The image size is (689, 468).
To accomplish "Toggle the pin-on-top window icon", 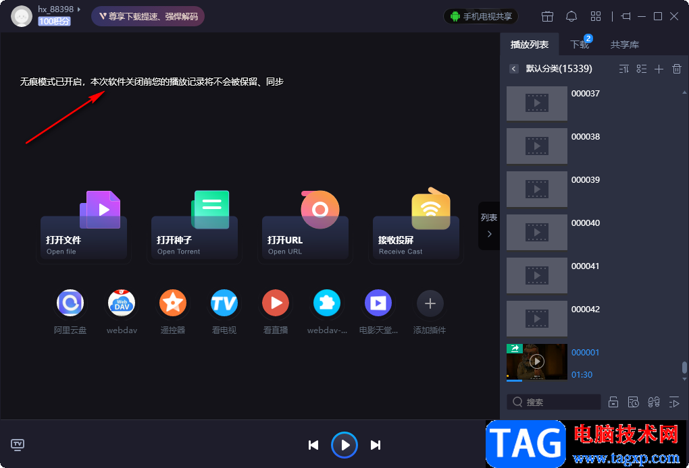I will tap(626, 16).
